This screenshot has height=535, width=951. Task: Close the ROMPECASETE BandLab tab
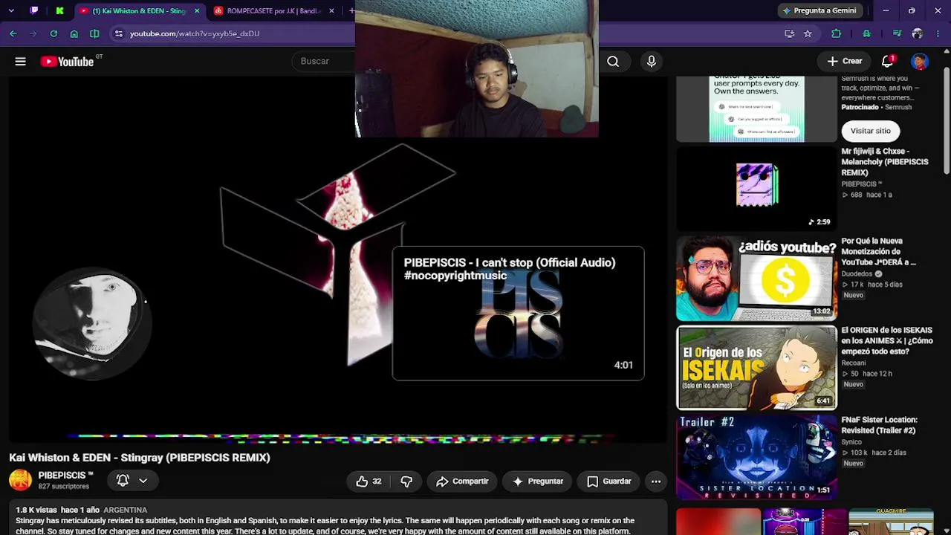pos(331,11)
